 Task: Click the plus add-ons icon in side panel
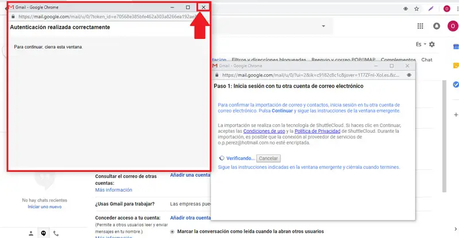coord(456,115)
